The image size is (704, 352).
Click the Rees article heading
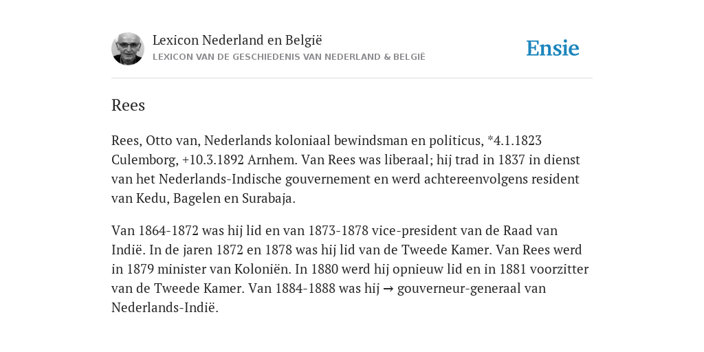(x=128, y=105)
